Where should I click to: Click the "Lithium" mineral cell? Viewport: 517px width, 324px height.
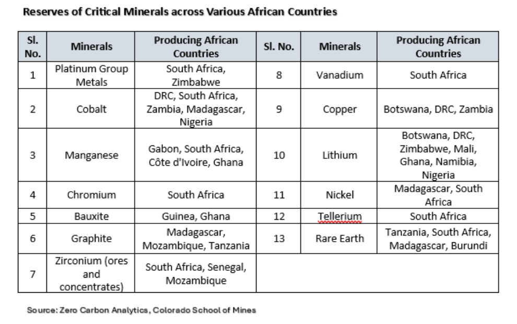[340, 155]
